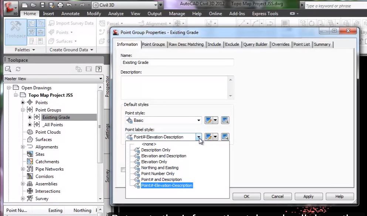Toggle the Toolspace ribbon button
This screenshot has height=216, width=367.
16,32
